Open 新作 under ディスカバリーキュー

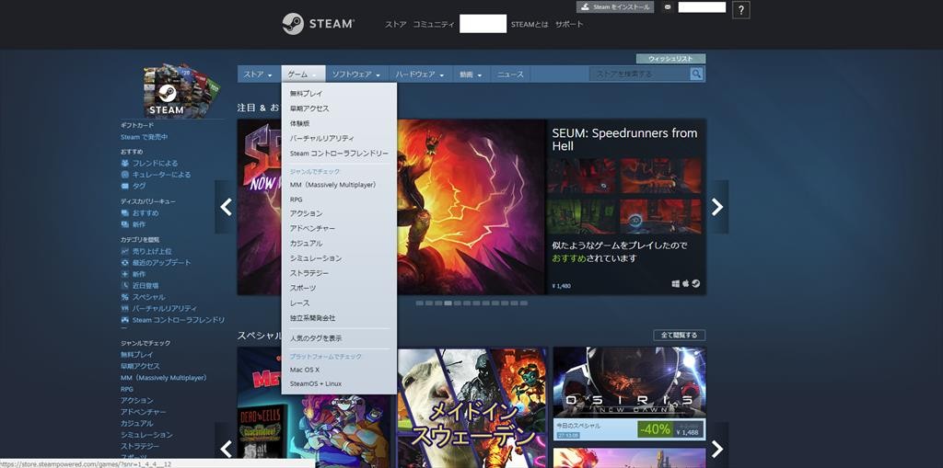click(x=138, y=224)
